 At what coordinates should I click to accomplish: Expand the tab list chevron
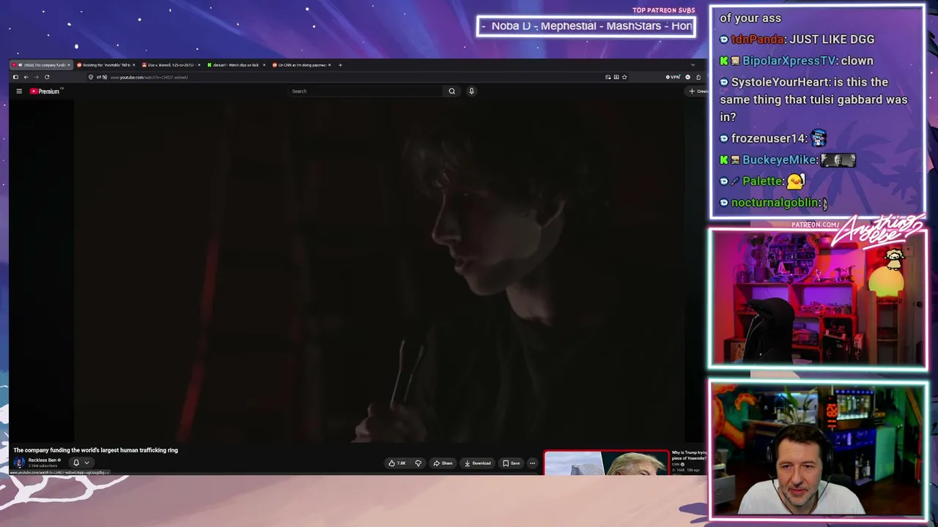coord(693,65)
